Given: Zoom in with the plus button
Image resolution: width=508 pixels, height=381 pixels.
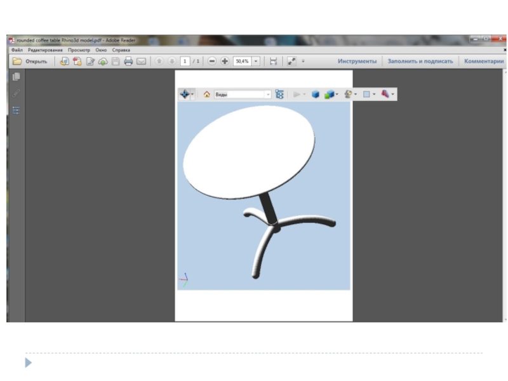Looking at the screenshot, I should click(x=225, y=61).
